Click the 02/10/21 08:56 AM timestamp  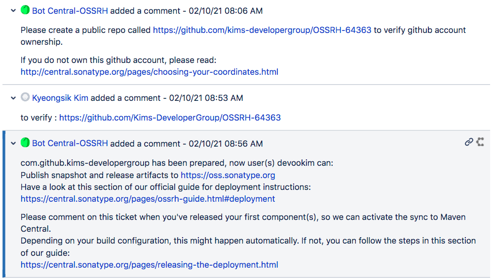pyautogui.click(x=226, y=144)
